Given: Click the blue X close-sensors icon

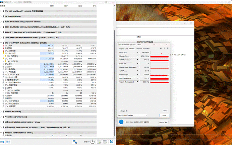Looking at the screenshot, I should coord(111,142).
